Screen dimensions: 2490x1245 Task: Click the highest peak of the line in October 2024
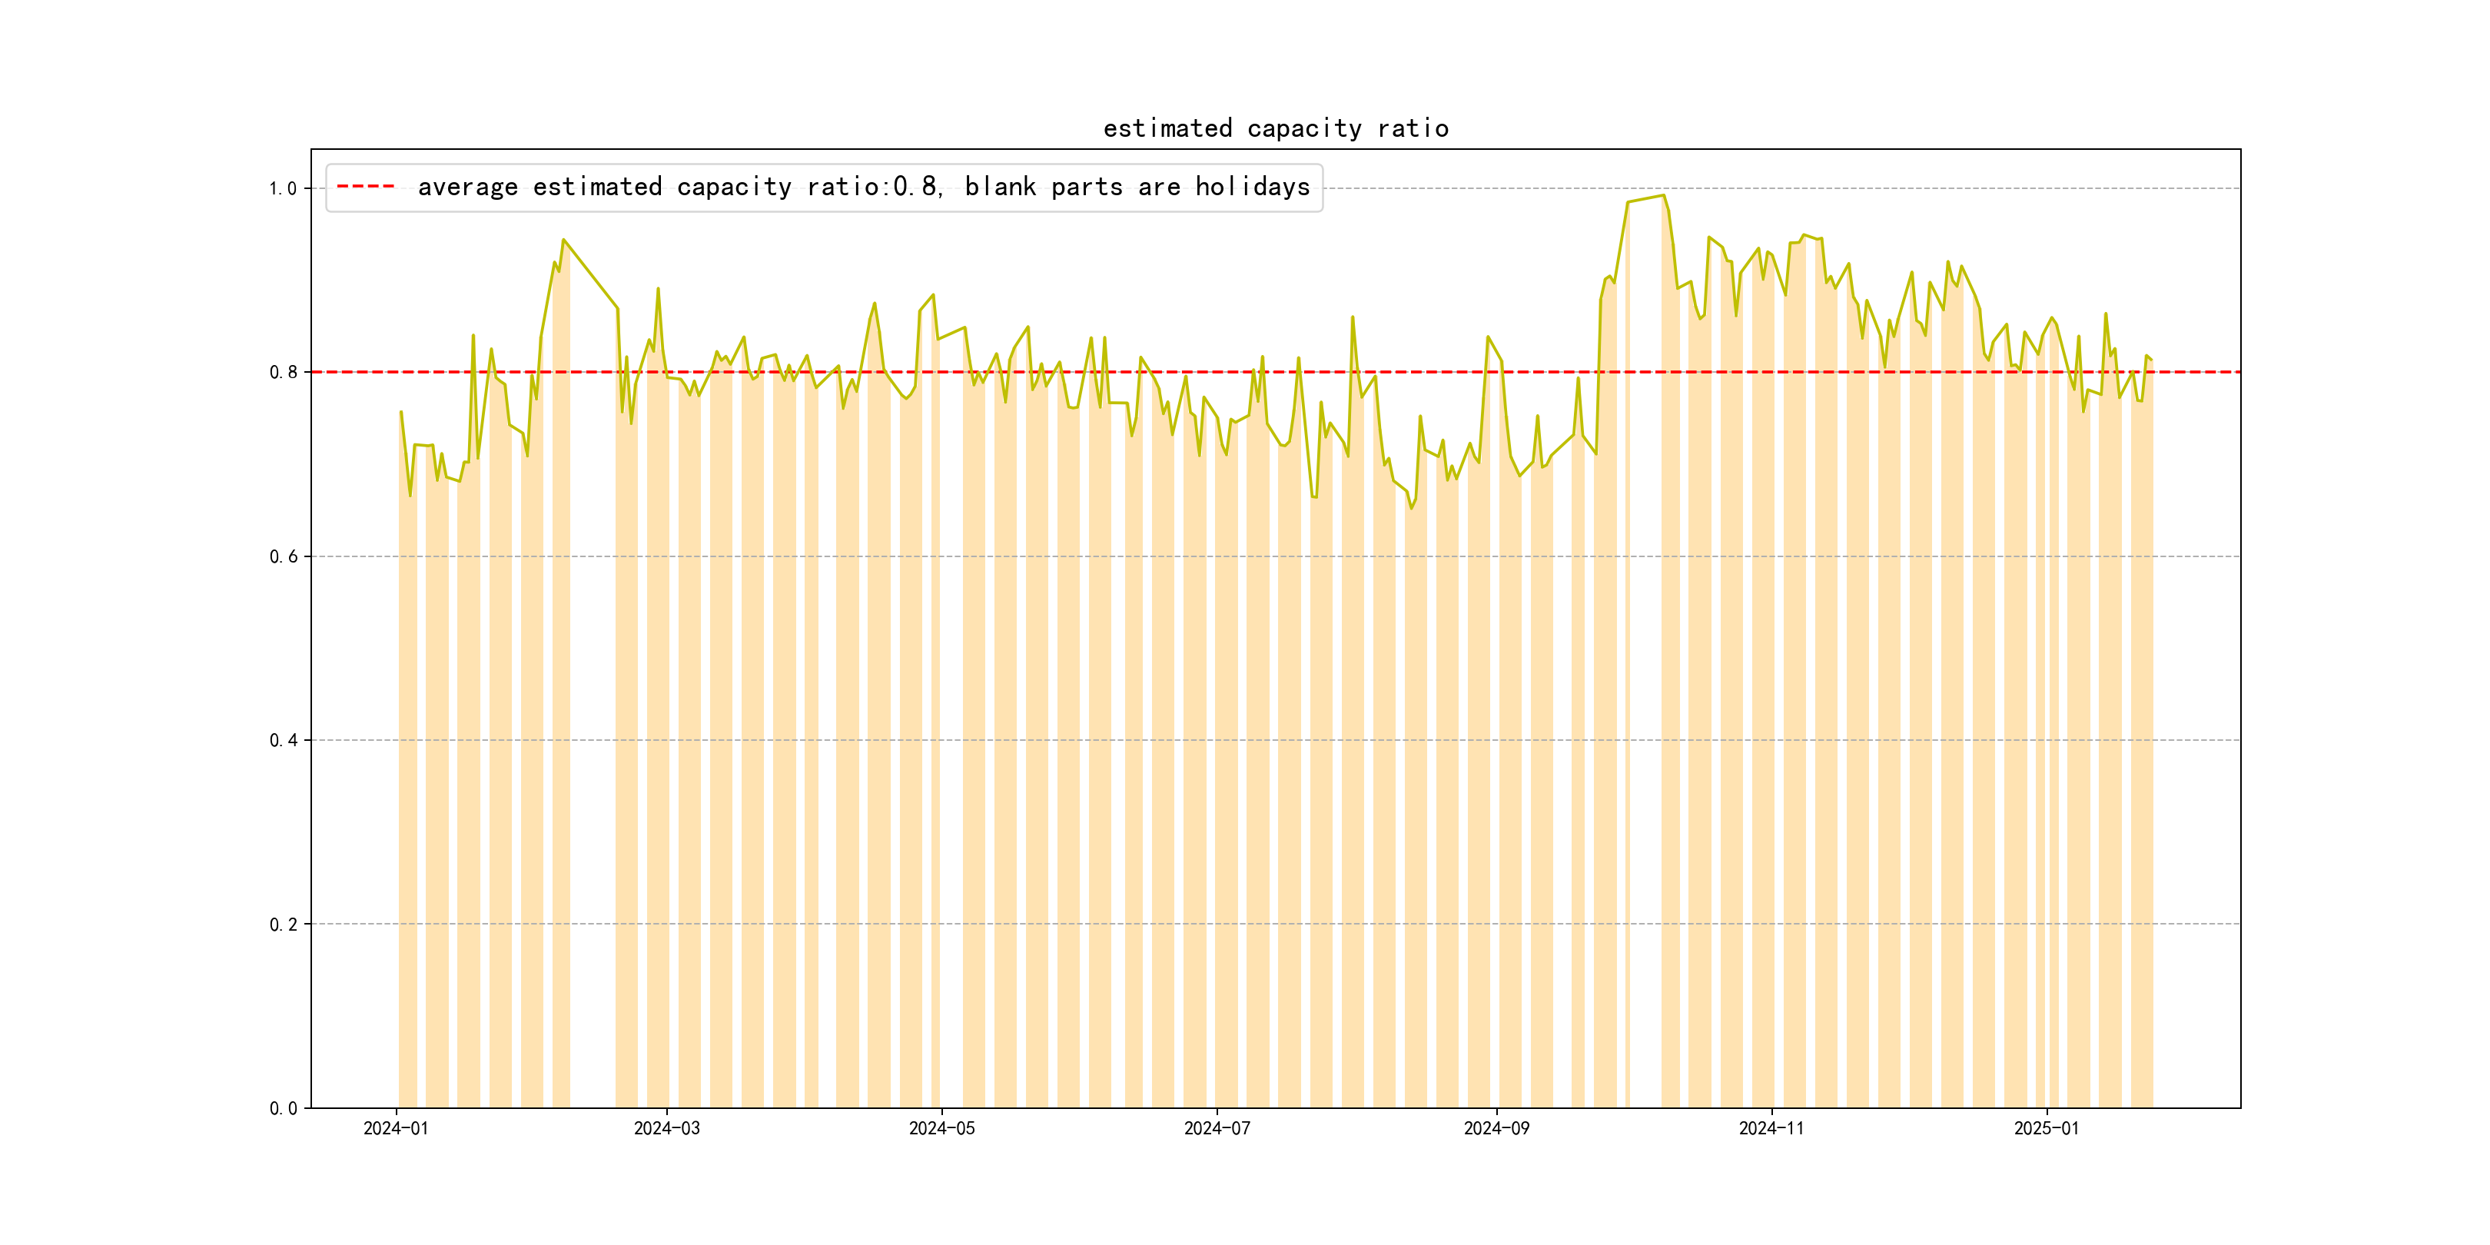click(x=1662, y=196)
